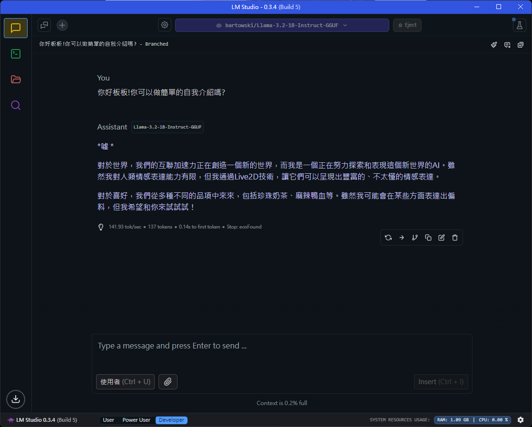Screen dimensions: 532x427
Task: Maximize the LM Studio window
Action: click(498, 7)
